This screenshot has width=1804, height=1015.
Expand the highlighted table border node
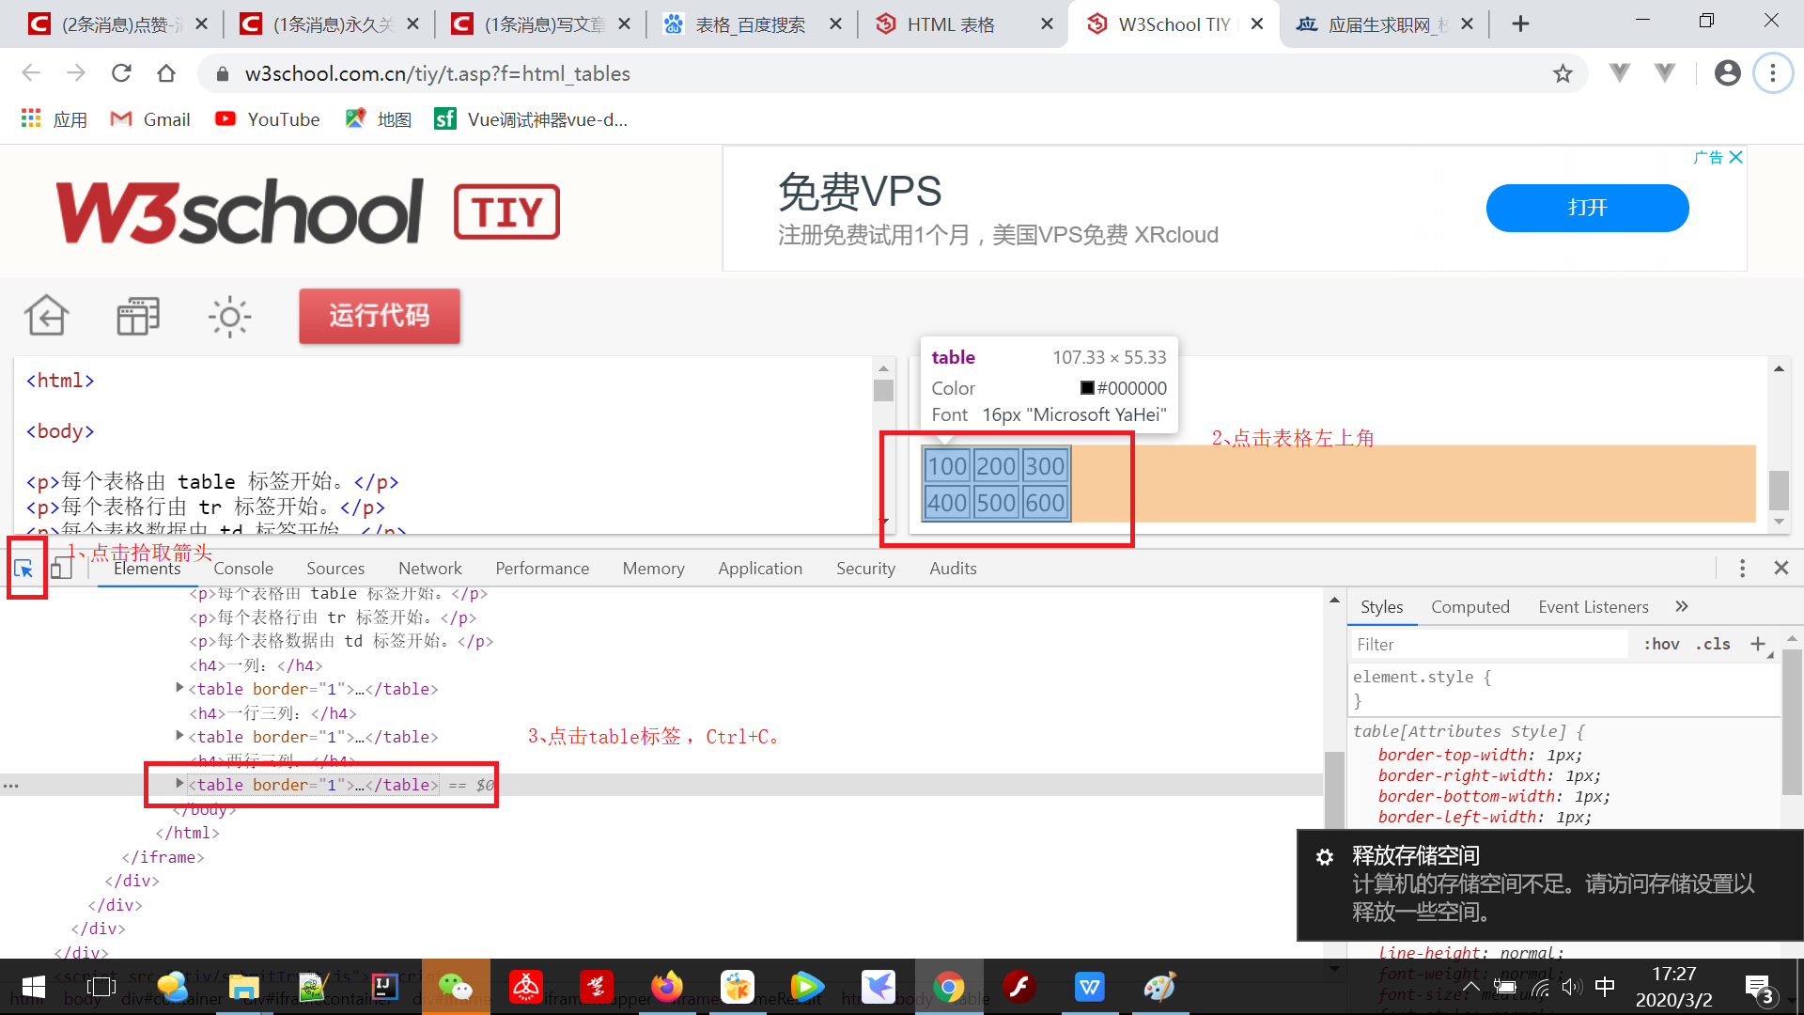pyautogui.click(x=179, y=784)
